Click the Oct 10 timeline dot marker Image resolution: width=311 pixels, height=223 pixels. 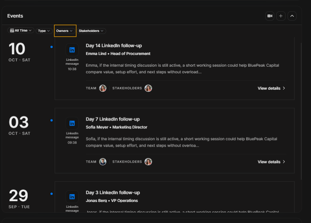click(x=52, y=47)
